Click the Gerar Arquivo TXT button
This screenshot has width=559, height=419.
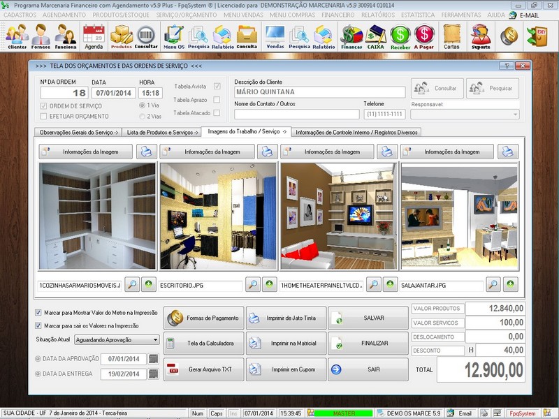click(x=202, y=368)
